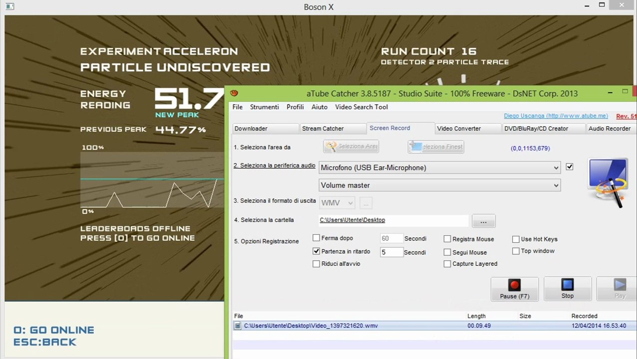Click the Size column header
The height and width of the screenshot is (359, 637).
tap(525, 316)
